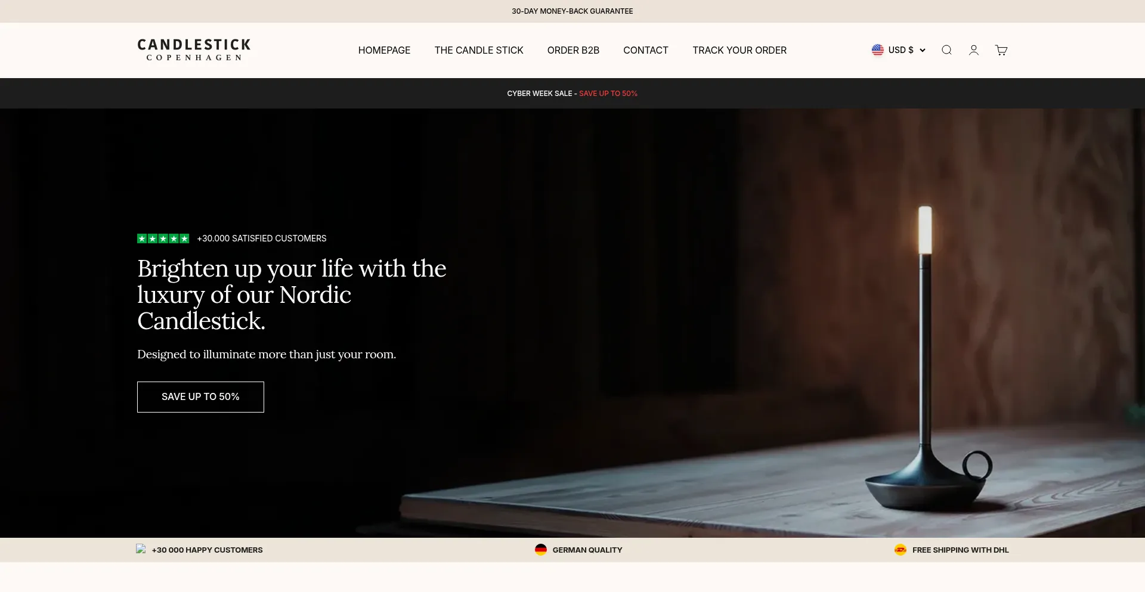Select Order B2B in navigation
Screen dimensions: 1145x592
coord(573,50)
